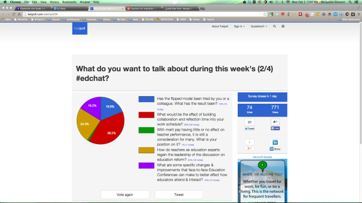This screenshot has height=203, width=362.
Task: Open the News bookmarks folder
Action: 133,19
